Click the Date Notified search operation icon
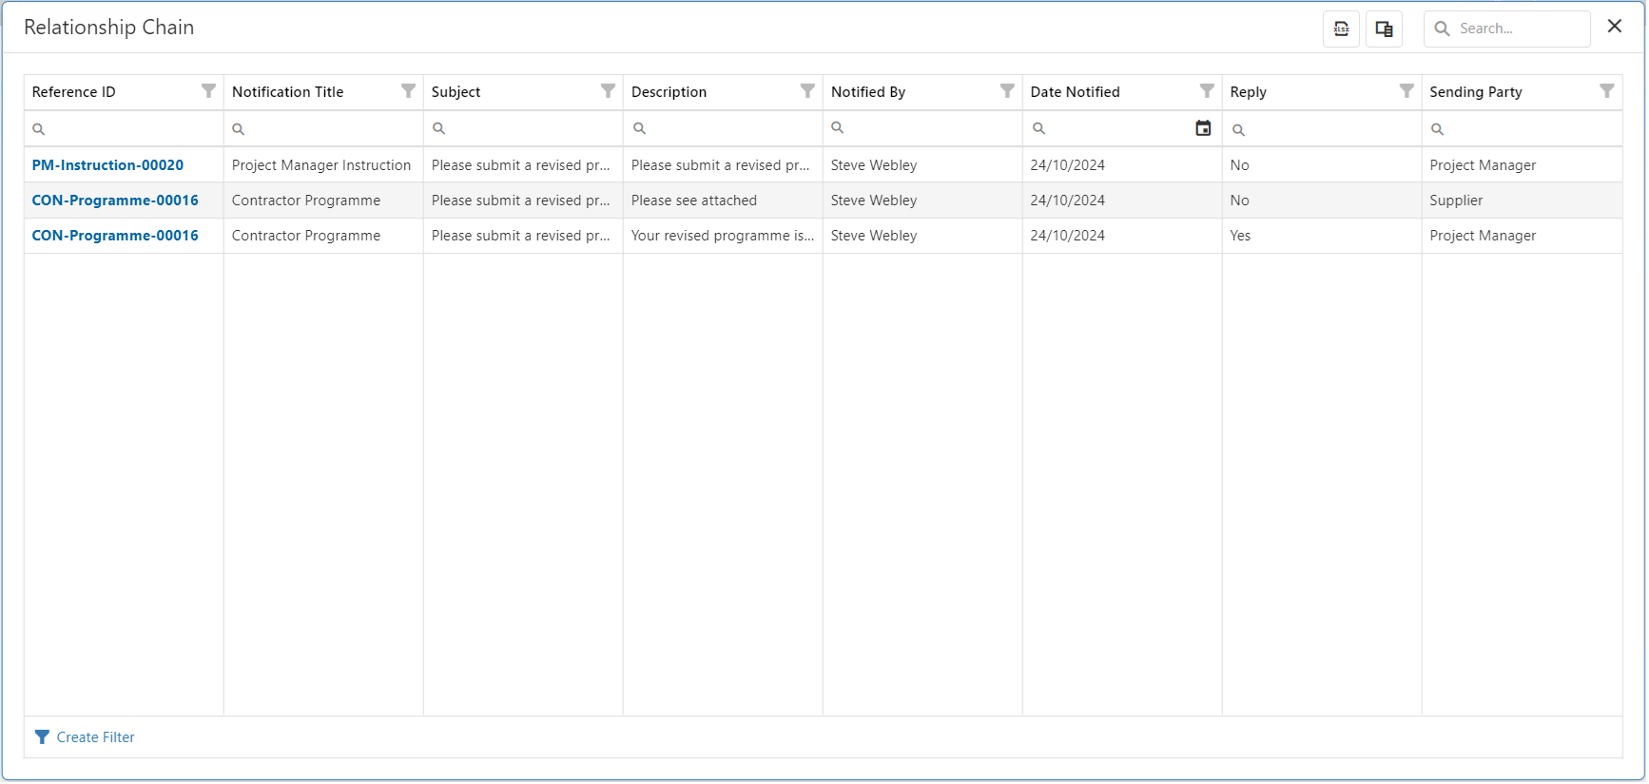Image resolution: width=1649 pixels, height=784 pixels. coord(1038,128)
